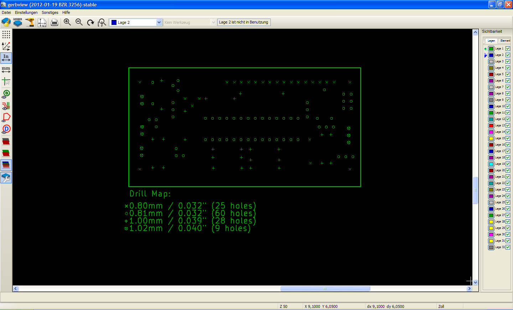Show D-codes with the D icon

click(x=6, y=129)
